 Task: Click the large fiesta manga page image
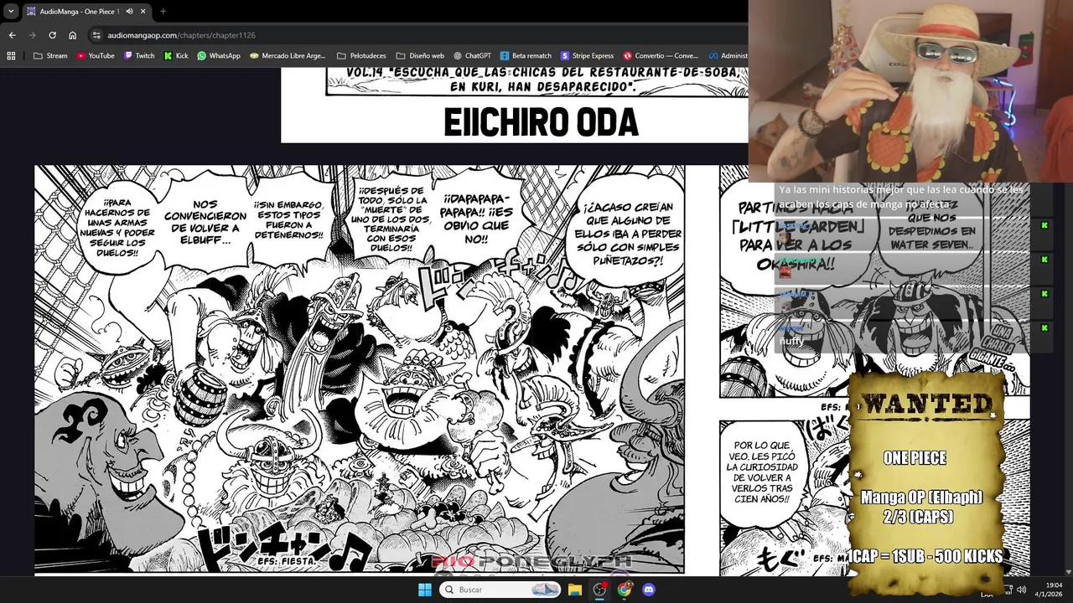tap(359, 369)
